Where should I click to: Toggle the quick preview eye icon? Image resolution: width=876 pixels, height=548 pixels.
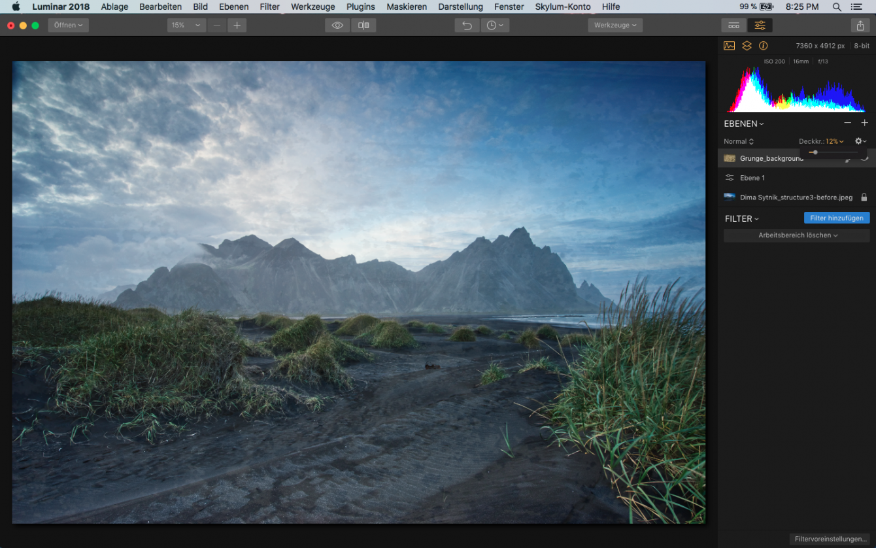[x=337, y=26]
